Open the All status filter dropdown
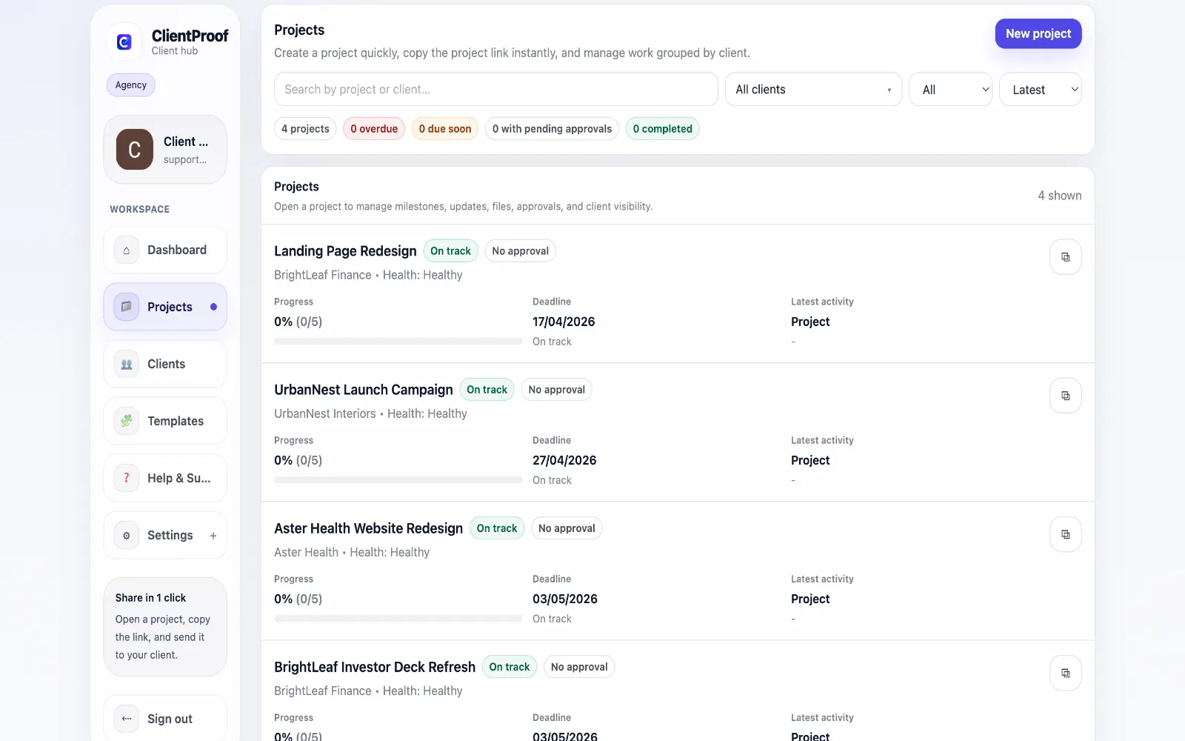This screenshot has height=741, width=1185. point(951,90)
